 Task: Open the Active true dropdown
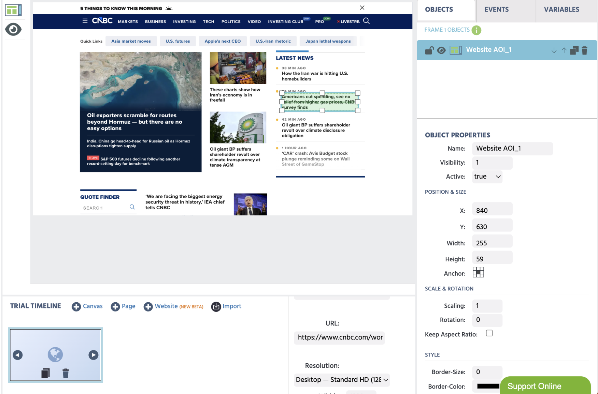(x=487, y=177)
